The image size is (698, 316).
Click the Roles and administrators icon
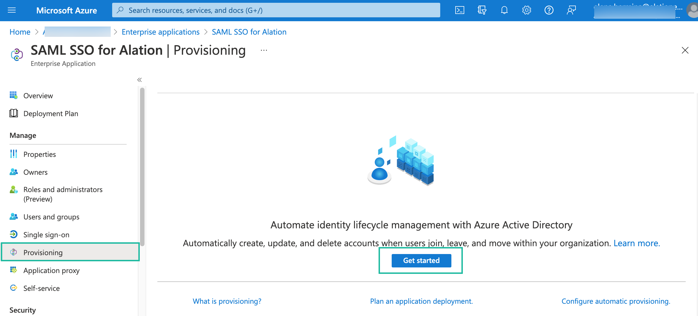(x=14, y=190)
